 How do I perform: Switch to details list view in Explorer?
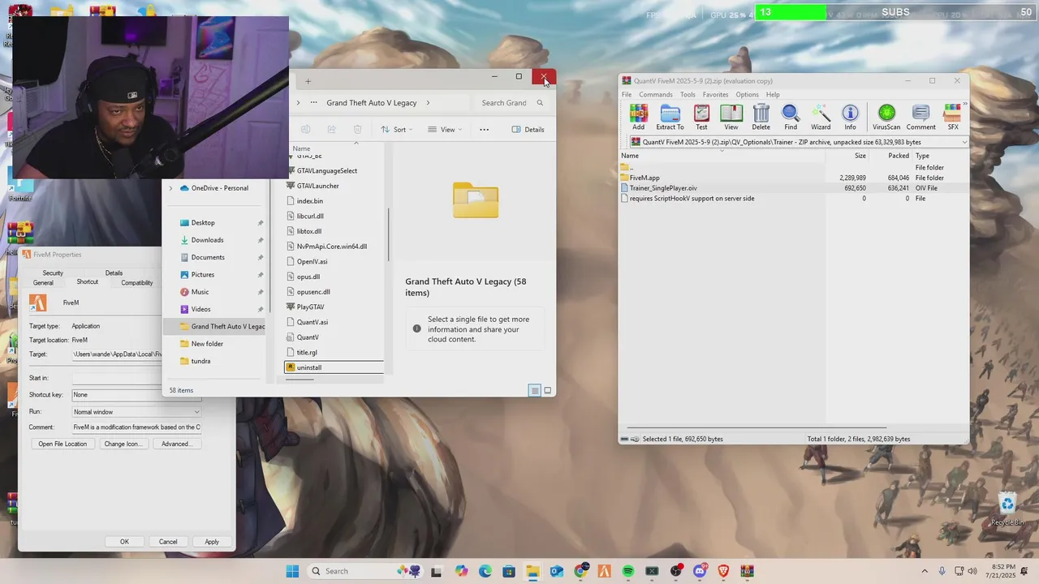point(534,390)
